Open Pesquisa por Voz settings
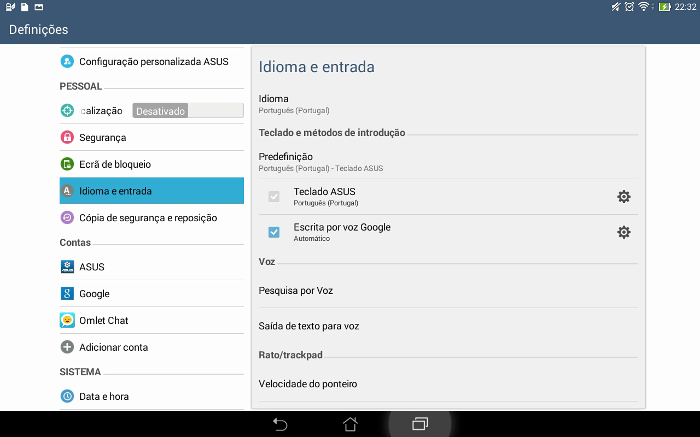 point(448,291)
